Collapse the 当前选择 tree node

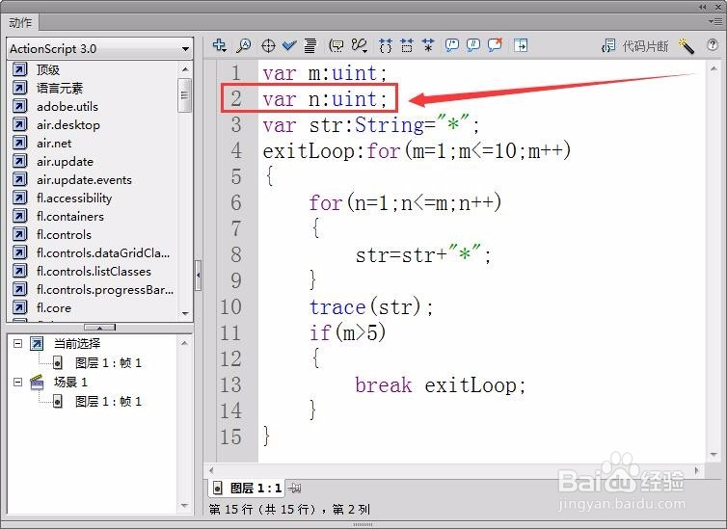[x=17, y=344]
